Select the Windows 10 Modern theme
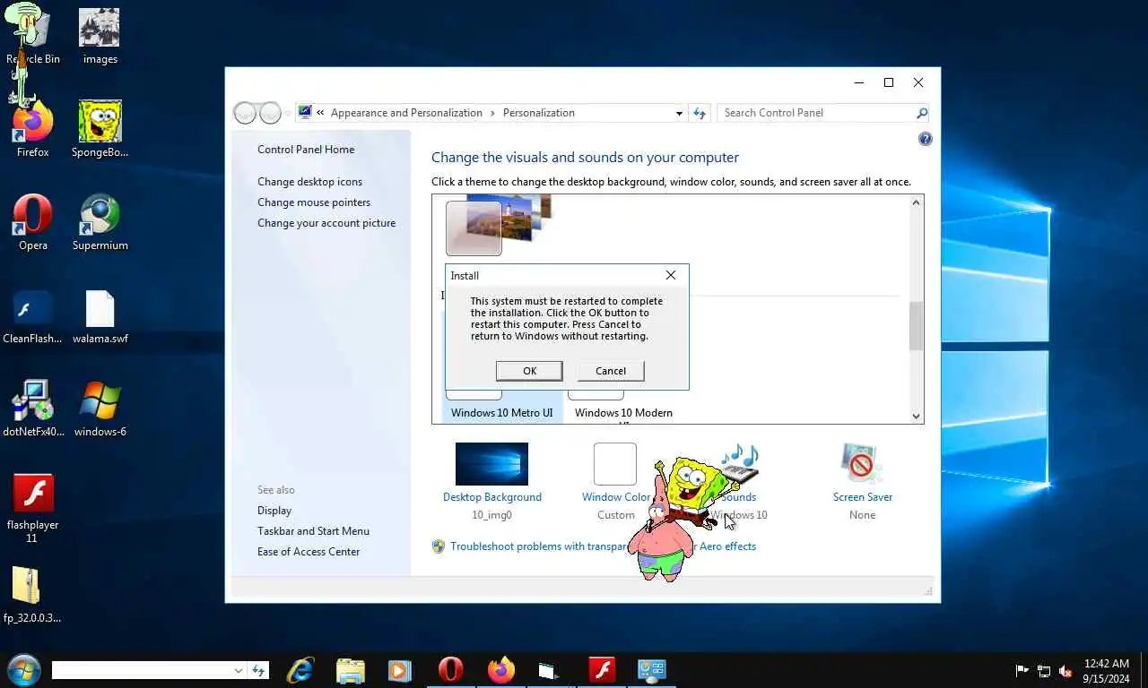Viewport: 1148px width, 688px height. click(x=623, y=413)
